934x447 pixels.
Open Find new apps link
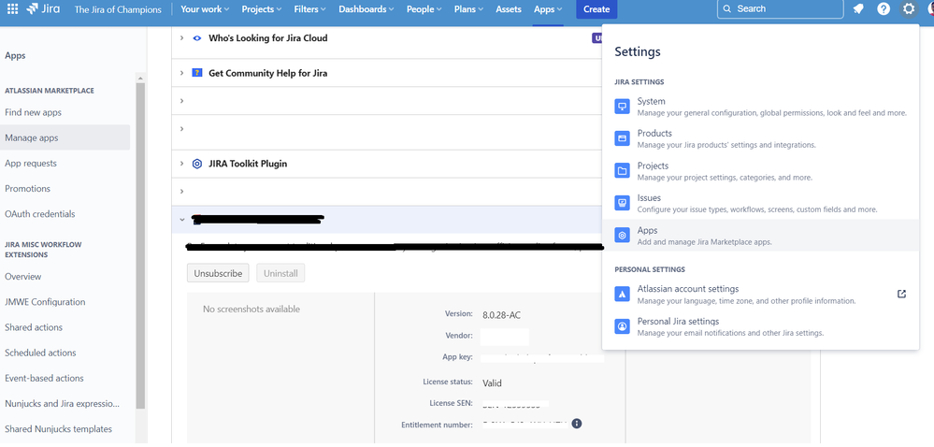point(34,112)
